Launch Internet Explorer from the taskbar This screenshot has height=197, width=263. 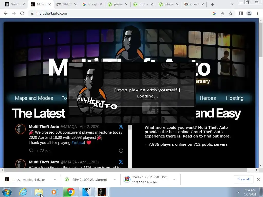pyautogui.click(x=23, y=192)
